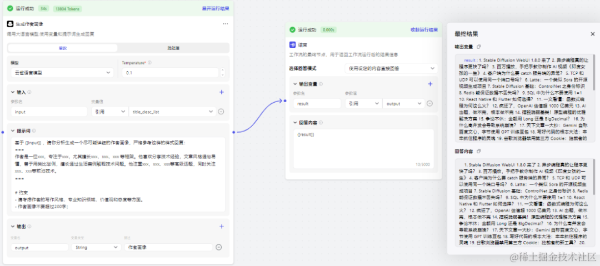Click the 作者画像 description field

[168, 247]
